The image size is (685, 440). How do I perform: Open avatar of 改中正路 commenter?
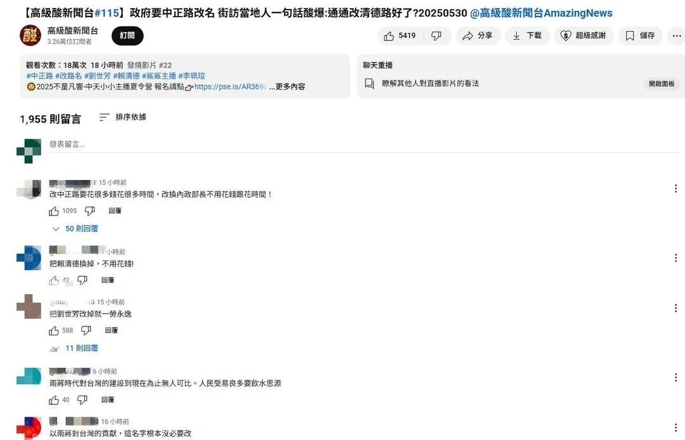(x=29, y=189)
